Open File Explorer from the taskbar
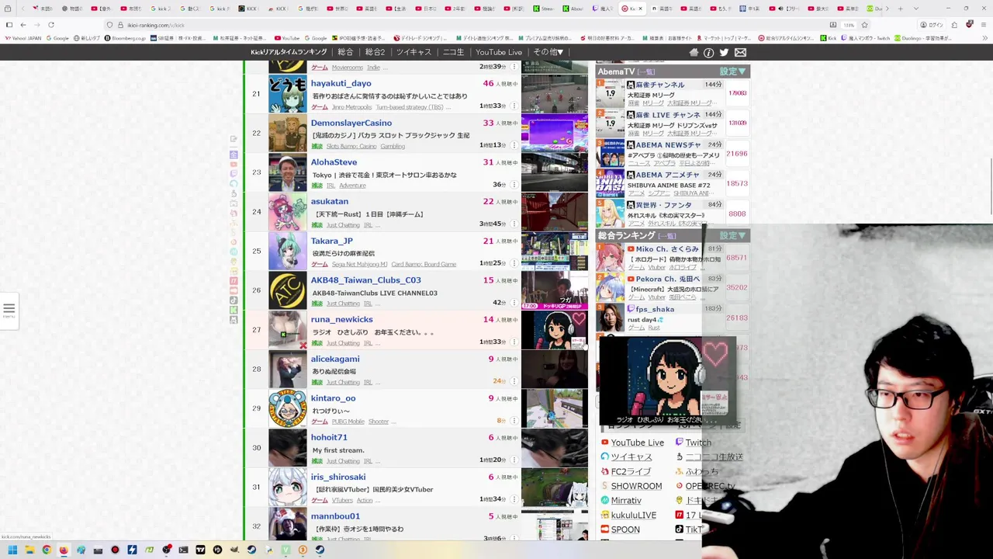This screenshot has height=559, width=993. (29, 550)
